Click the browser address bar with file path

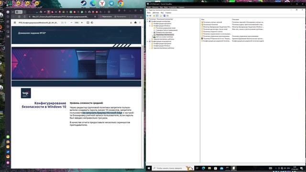[x=62, y=17]
